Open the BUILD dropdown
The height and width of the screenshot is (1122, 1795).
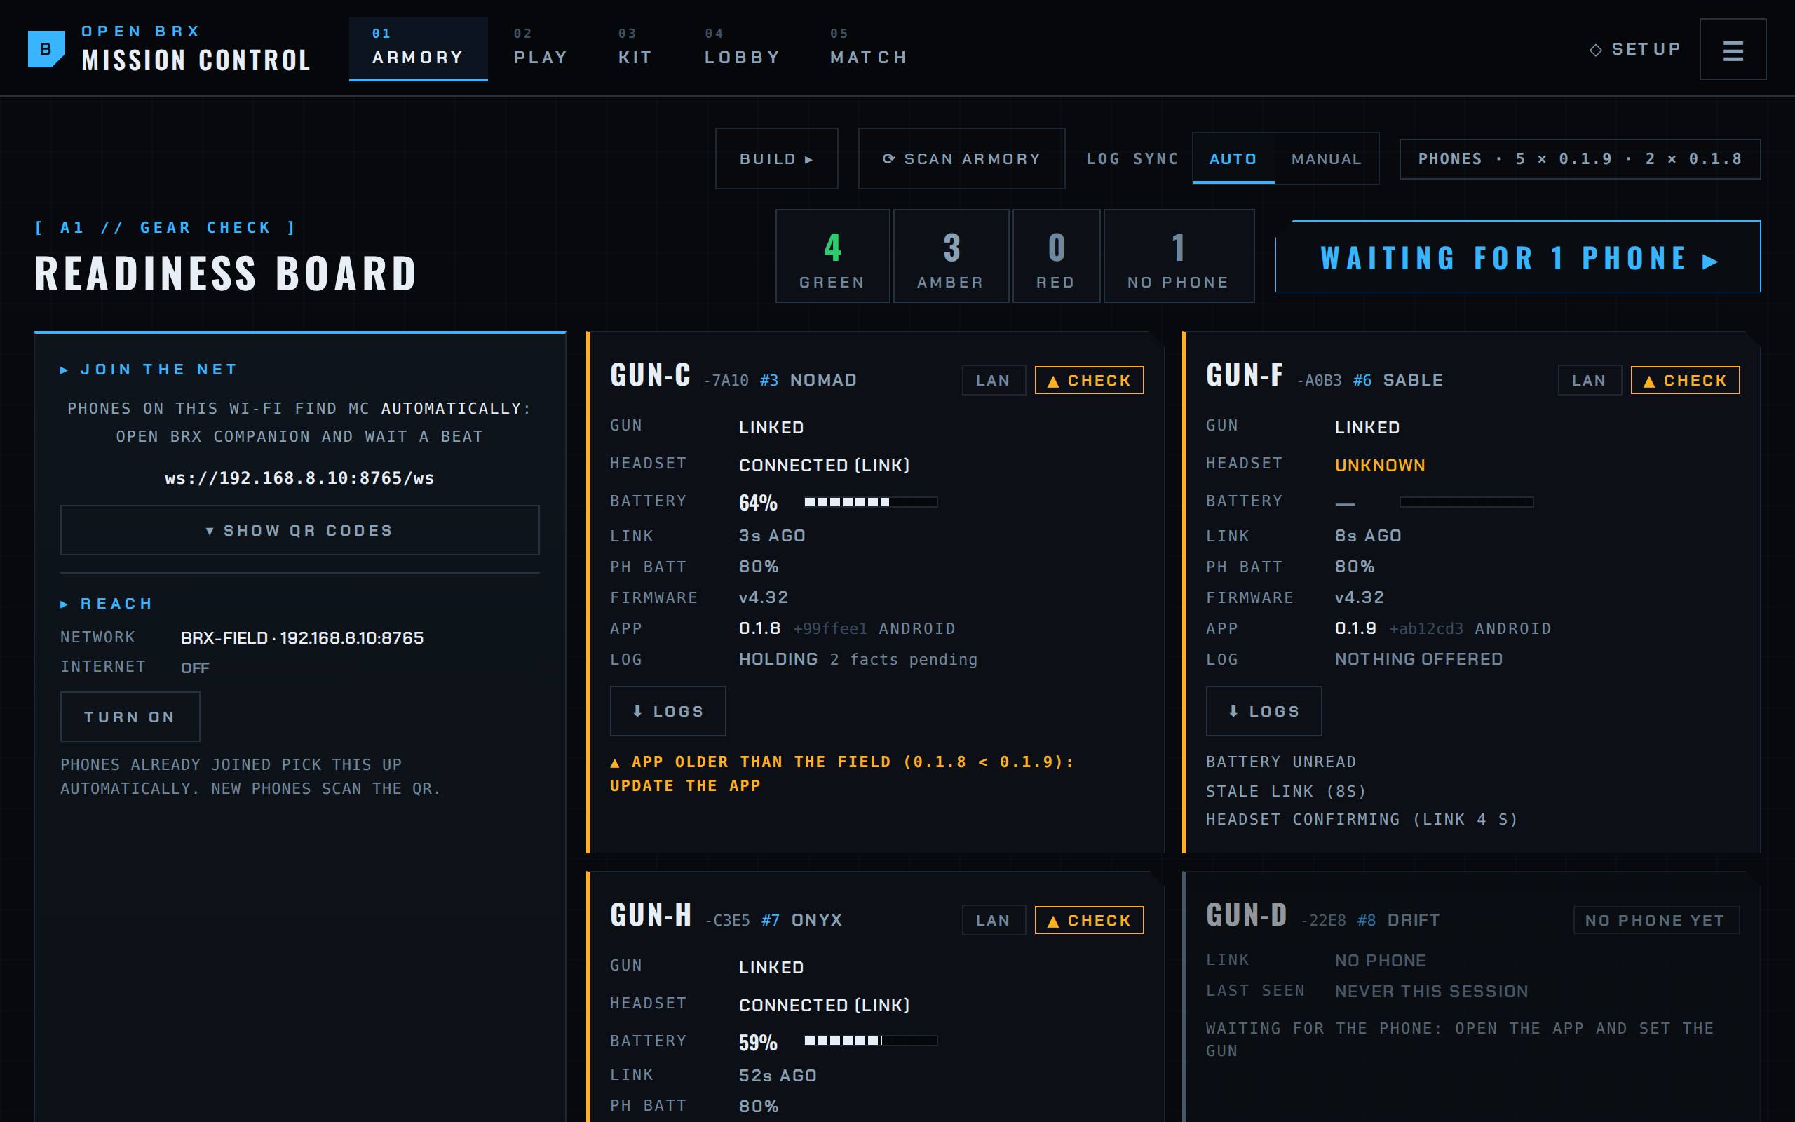[777, 158]
